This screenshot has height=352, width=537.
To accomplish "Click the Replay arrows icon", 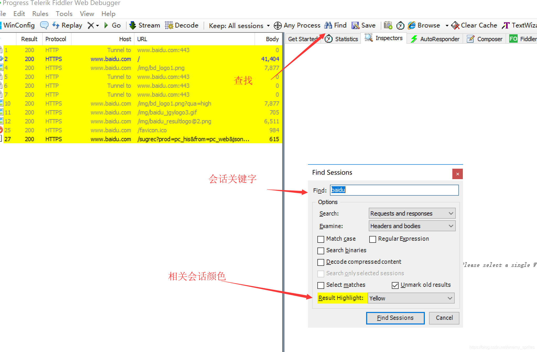I will coord(56,25).
